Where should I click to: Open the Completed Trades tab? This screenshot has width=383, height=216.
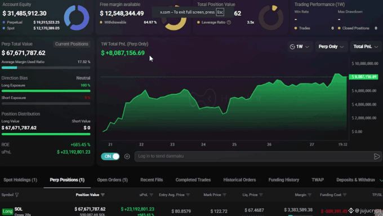click(x=193, y=180)
